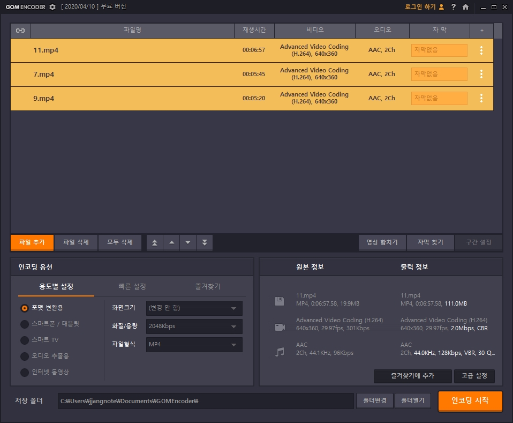Click the plus column header icon
This screenshot has height=423, width=513.
(481, 31)
